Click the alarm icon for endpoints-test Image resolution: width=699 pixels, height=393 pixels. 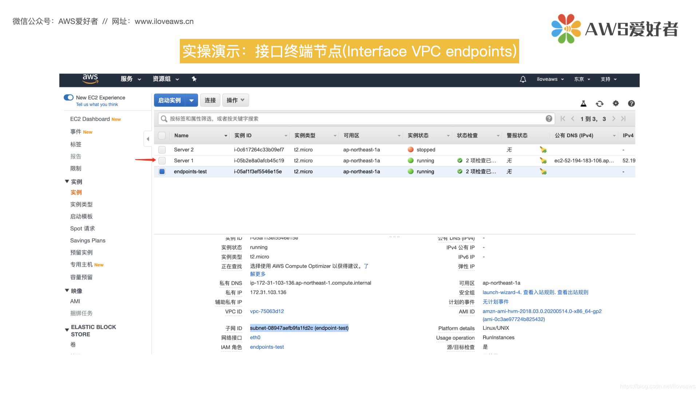(543, 171)
